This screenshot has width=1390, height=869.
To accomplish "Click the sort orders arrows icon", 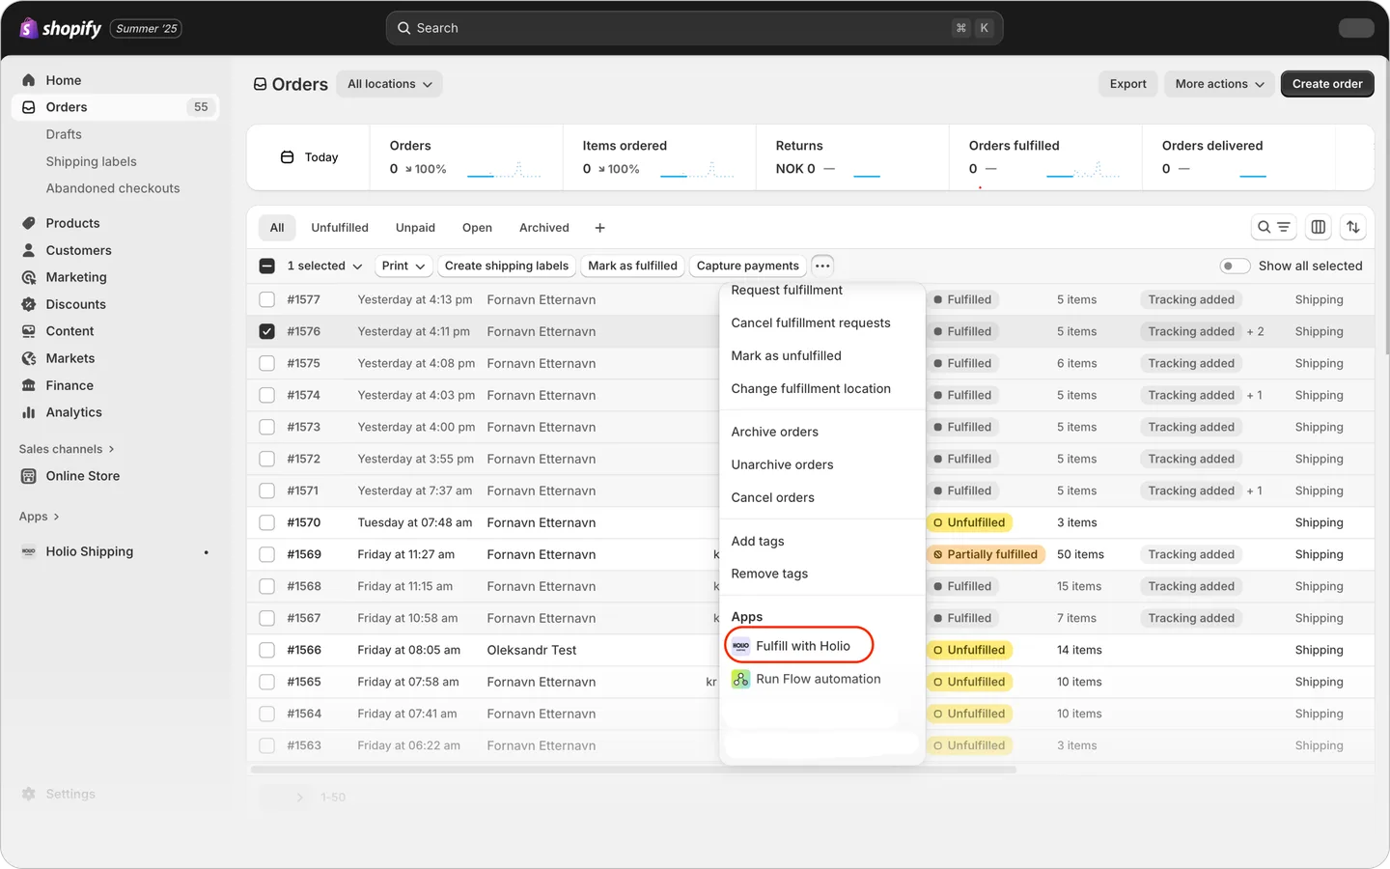I will 1352,227.
